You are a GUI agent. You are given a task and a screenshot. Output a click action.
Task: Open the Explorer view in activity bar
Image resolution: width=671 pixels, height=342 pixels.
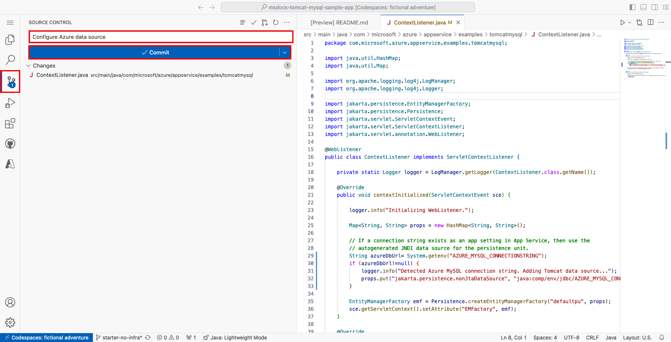[10, 40]
